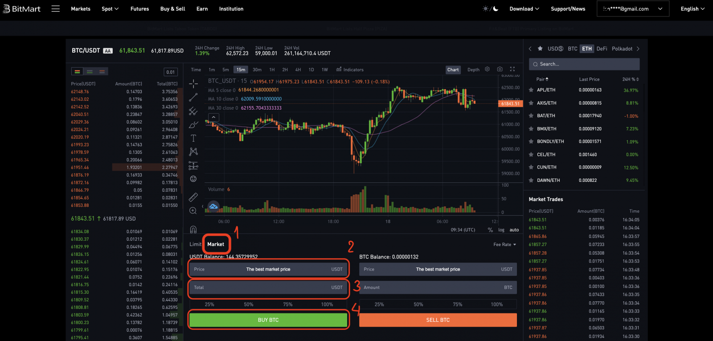The image size is (713, 341).
Task: Set sell amount to 75%
Action: (x=458, y=304)
